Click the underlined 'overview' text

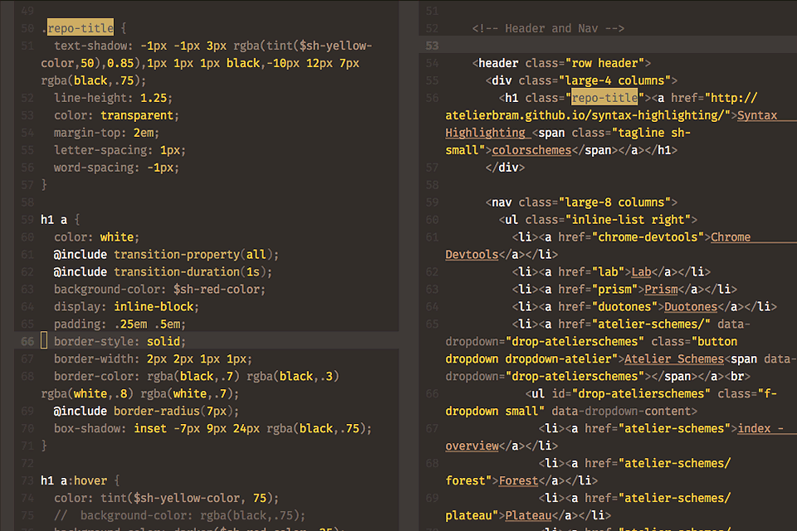coord(472,446)
